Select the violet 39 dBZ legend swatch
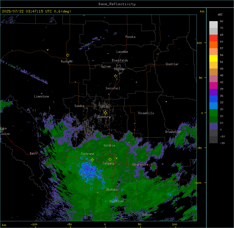234x228 pixels. click(x=213, y=92)
